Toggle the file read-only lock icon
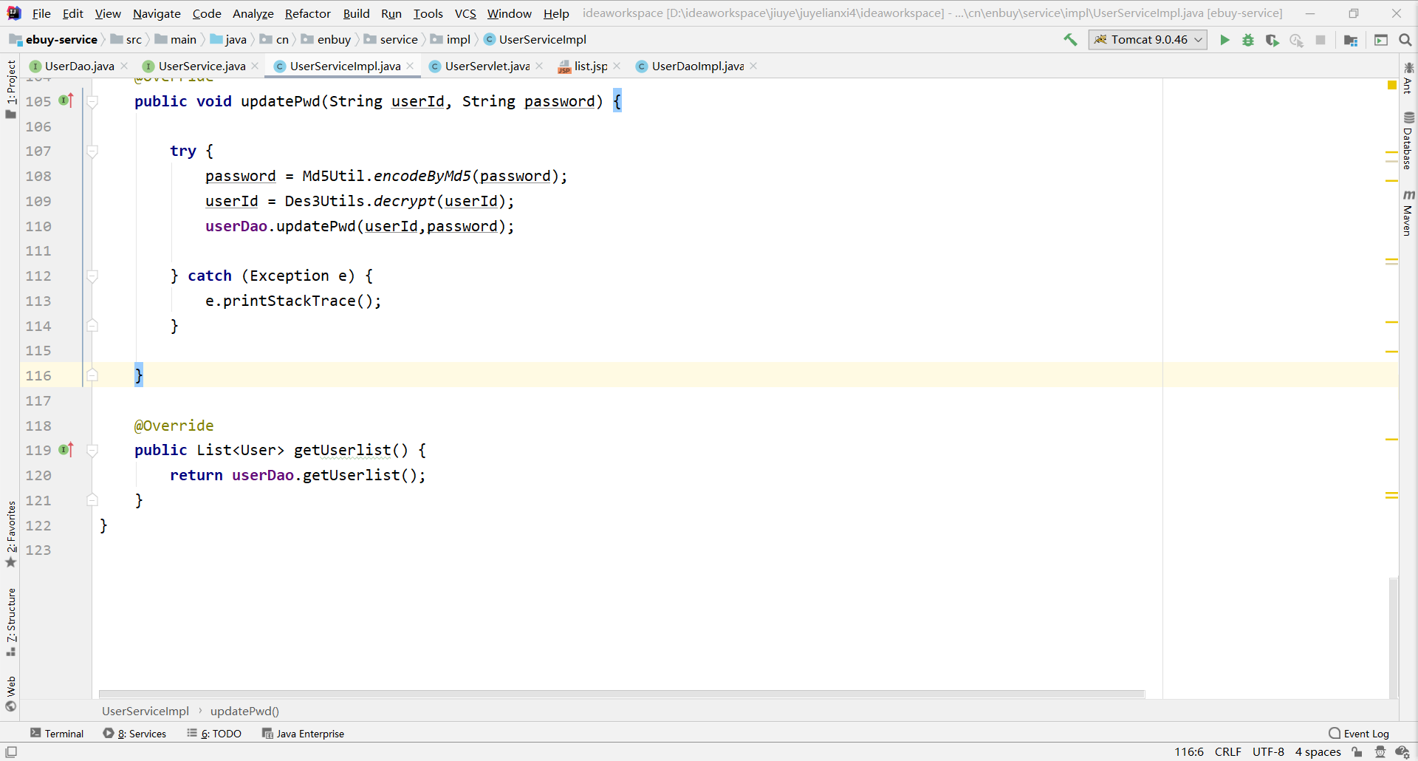Screen dimensions: 1418x761 point(1357,752)
